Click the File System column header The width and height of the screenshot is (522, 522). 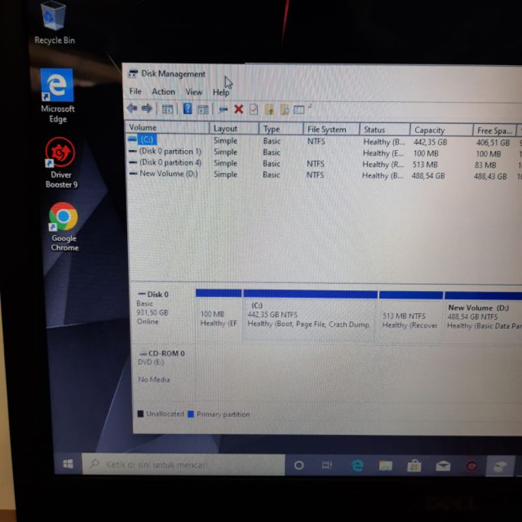328,129
